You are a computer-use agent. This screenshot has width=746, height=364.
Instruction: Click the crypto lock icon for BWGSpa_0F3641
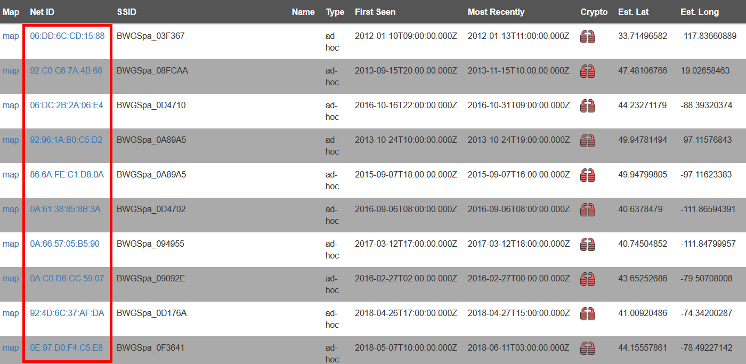[587, 349]
